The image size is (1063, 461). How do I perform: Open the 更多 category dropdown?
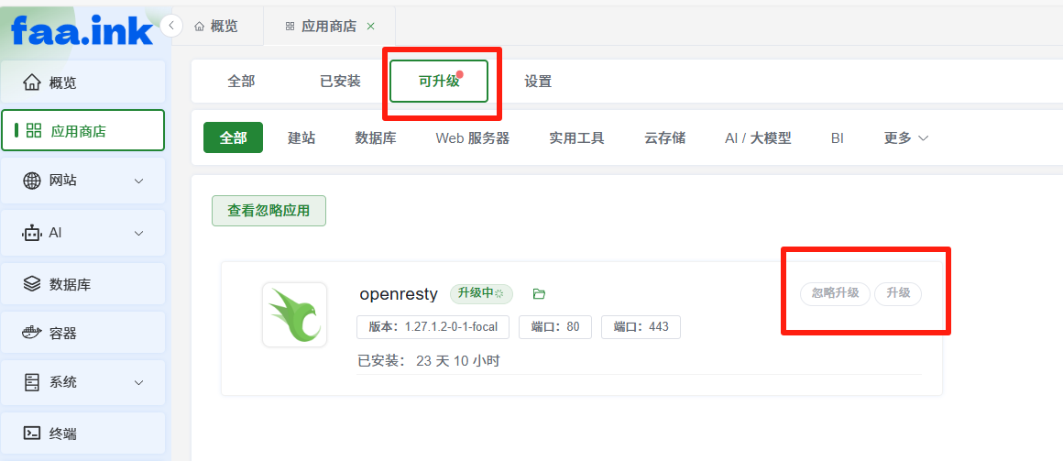pyautogui.click(x=905, y=137)
